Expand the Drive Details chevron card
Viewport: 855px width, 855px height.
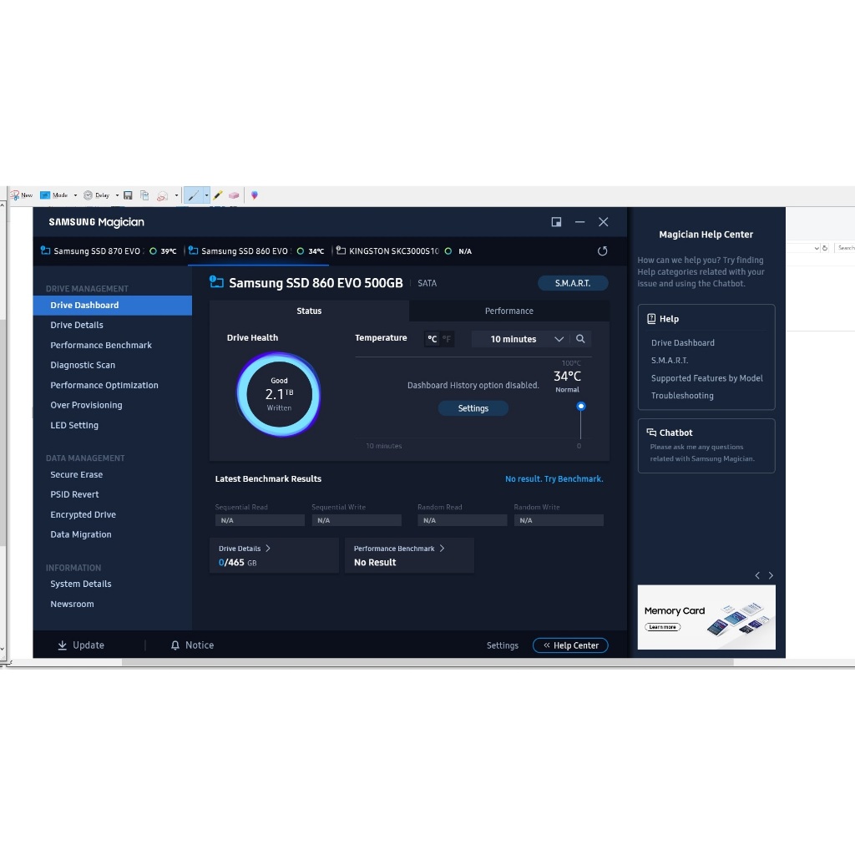point(268,549)
